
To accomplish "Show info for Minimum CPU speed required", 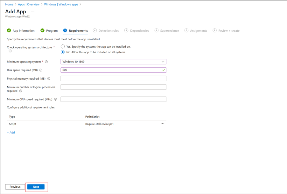I will pos(56,99).
